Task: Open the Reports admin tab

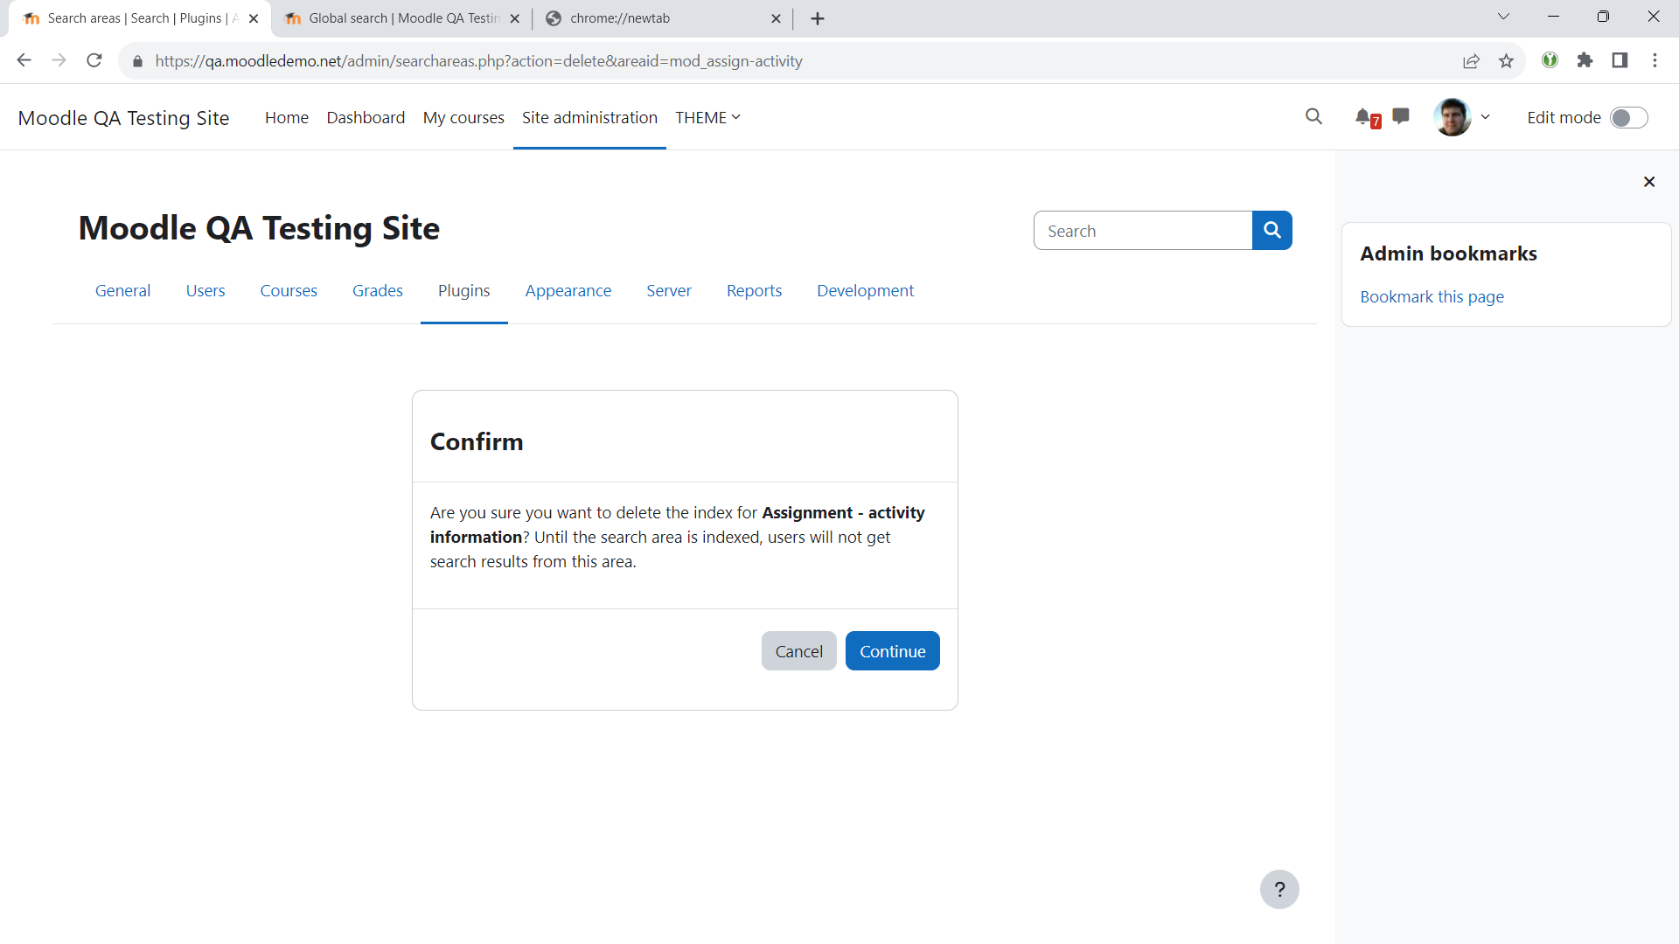Action: [x=754, y=290]
